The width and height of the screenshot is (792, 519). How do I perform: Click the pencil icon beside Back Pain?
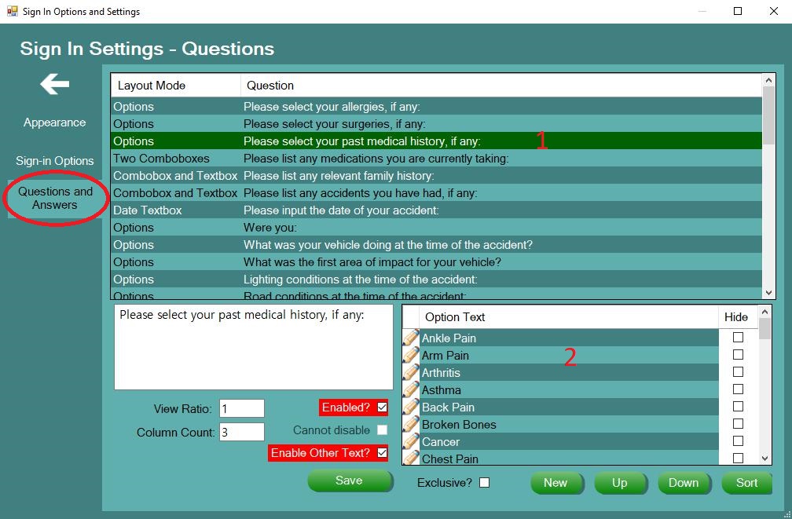[x=411, y=408]
